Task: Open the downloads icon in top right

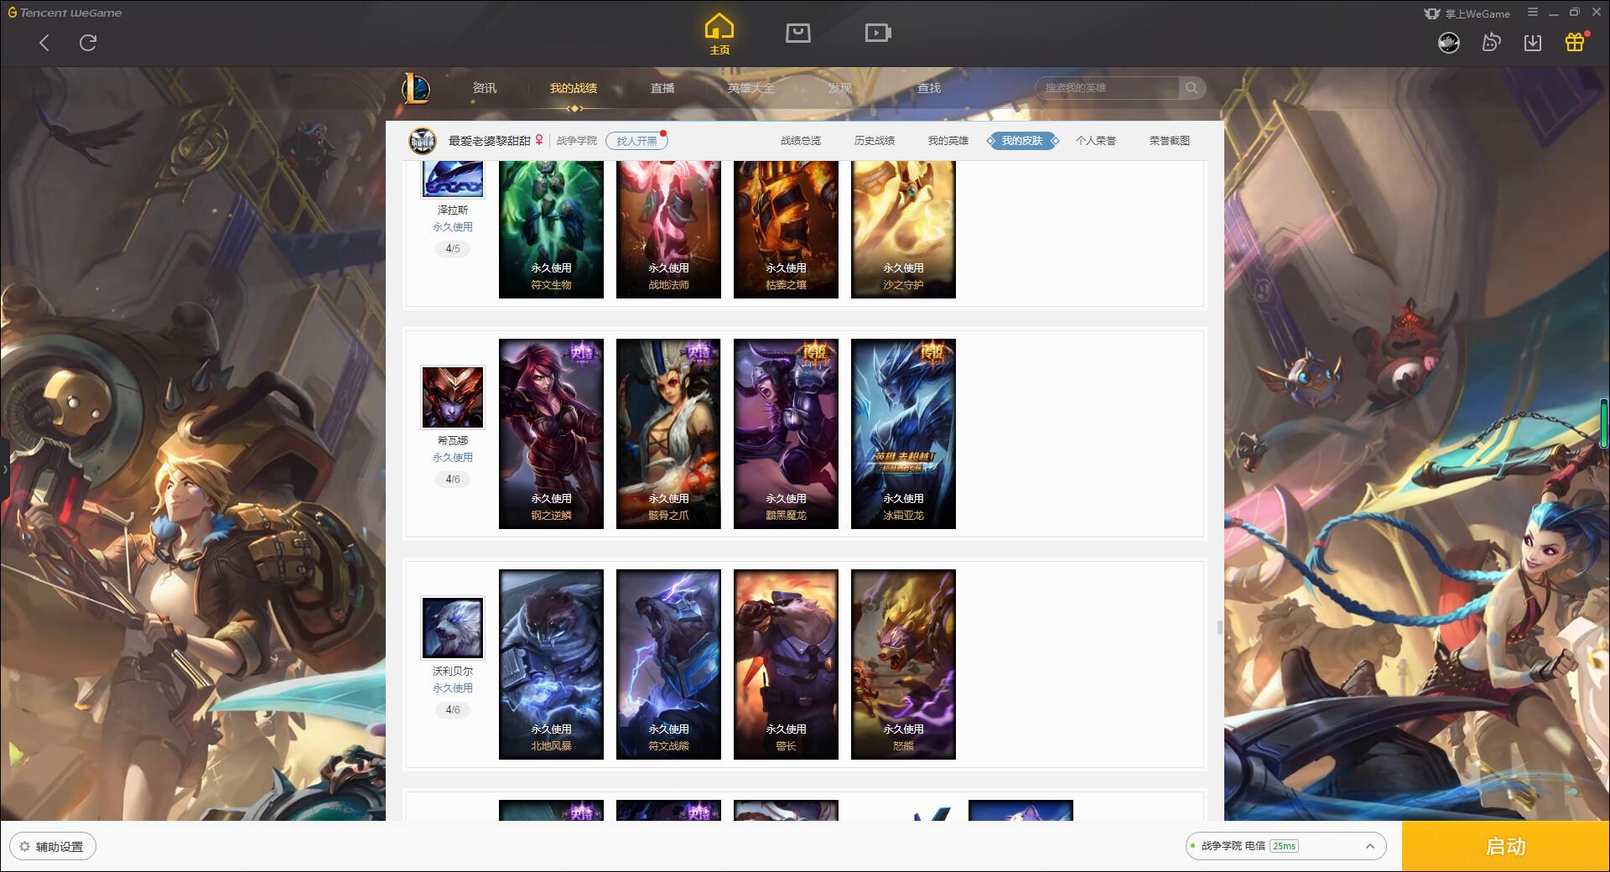Action: [x=1533, y=42]
